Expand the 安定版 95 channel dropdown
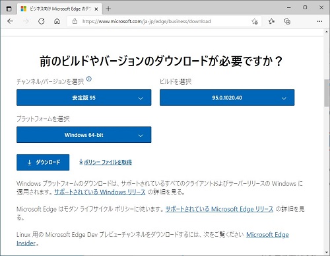Image resolution: width=330 pixels, height=256 pixels. coord(84,97)
